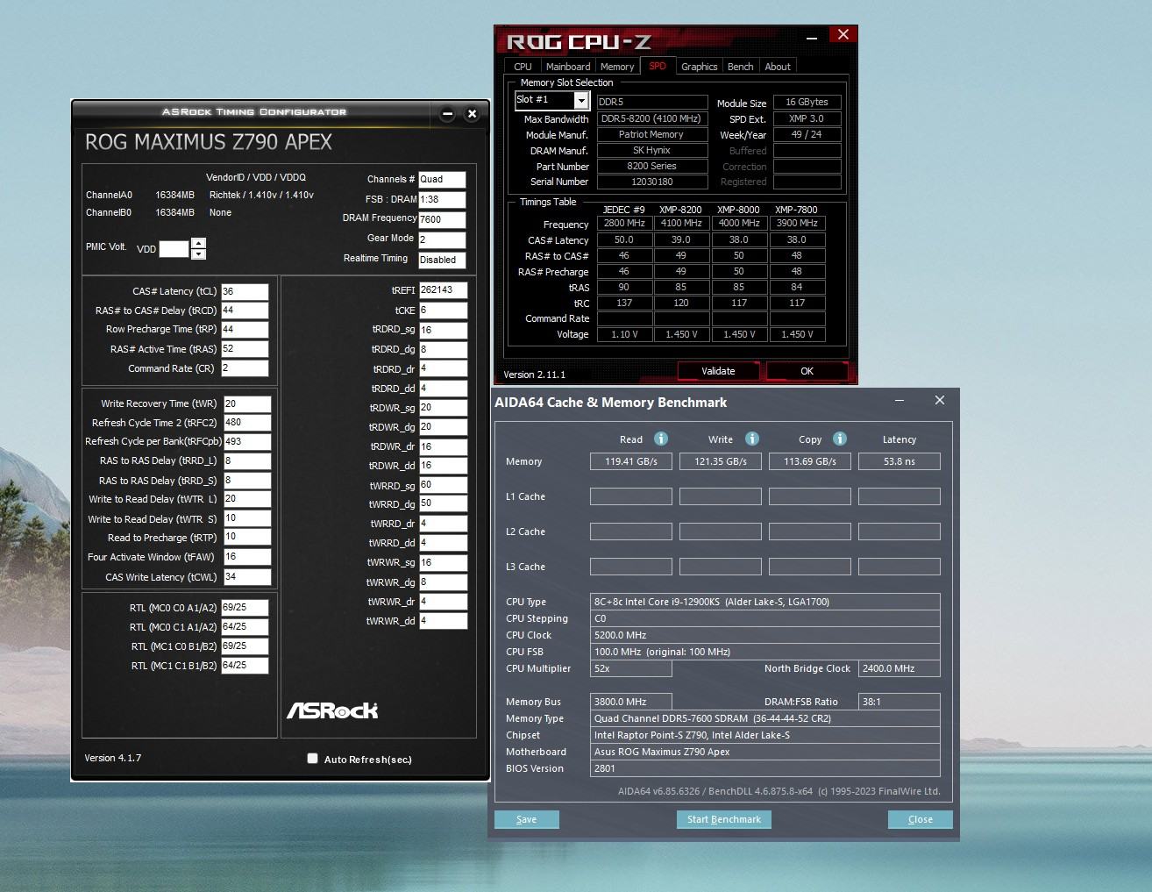Viewport: 1152px width, 892px height.
Task: Click the CPU Clock 5200.0 MHz field
Action: 765,635
